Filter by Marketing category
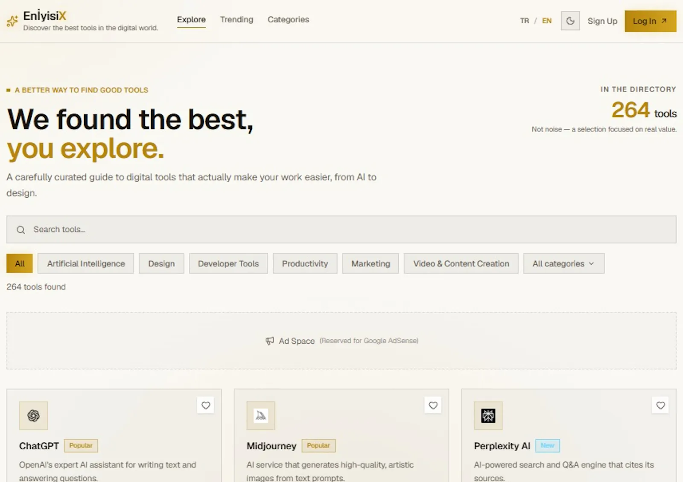Viewport: 683px width, 482px height. pyautogui.click(x=371, y=263)
